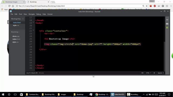Open the Help menu in Brackets
This screenshot has width=173, height=97.
coord(44,14)
